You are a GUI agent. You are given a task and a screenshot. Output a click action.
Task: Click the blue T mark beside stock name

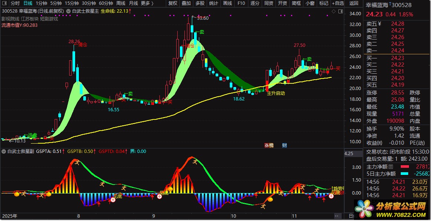click(x=390, y=3)
